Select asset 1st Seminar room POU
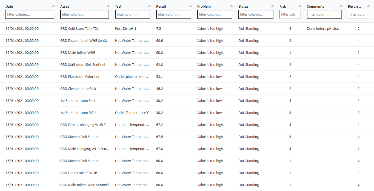 (78, 113)
